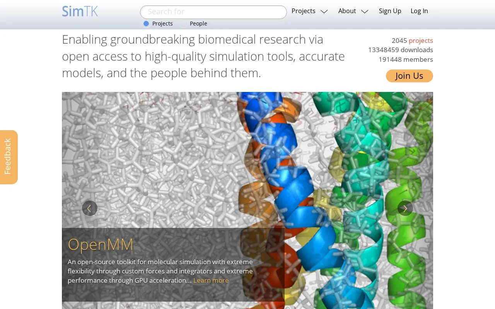
Task: Show the previous carousel slide
Action: point(90,208)
